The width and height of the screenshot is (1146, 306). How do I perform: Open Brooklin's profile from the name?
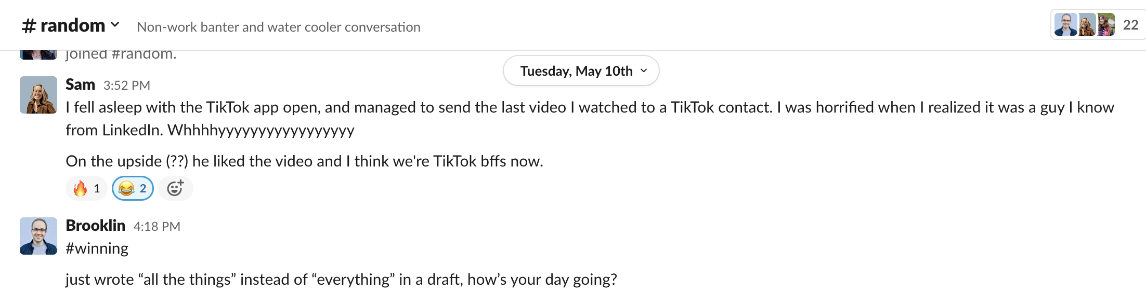[95, 226]
